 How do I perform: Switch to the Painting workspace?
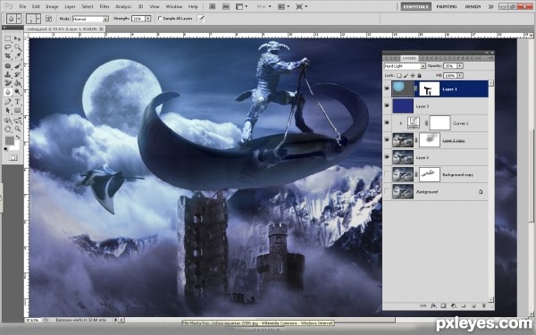coord(447,6)
